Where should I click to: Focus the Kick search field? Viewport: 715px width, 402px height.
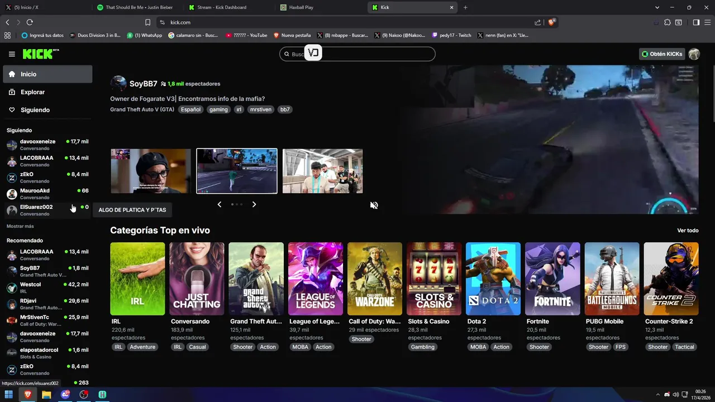pos(357,54)
